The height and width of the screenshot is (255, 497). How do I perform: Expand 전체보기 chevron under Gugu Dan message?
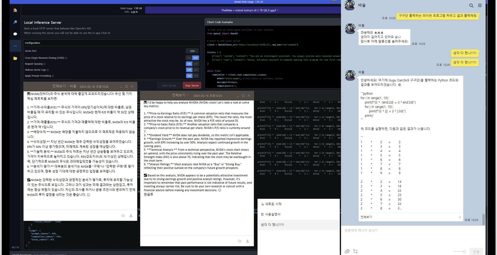click(460, 217)
